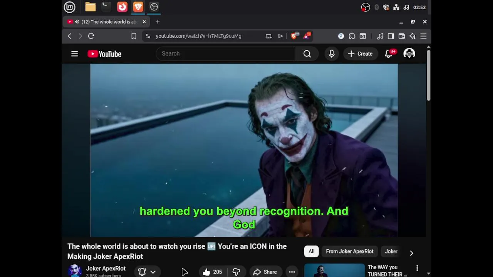Click the youtube.com URL in address bar
Image resolution: width=493 pixels, height=277 pixels.
(x=198, y=36)
